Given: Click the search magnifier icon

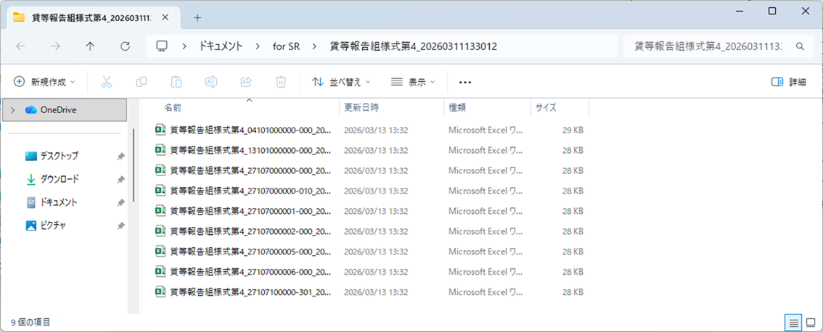Looking at the screenshot, I should pos(800,46).
